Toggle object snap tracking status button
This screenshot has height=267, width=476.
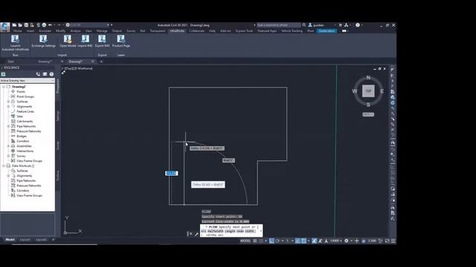coord(297,240)
